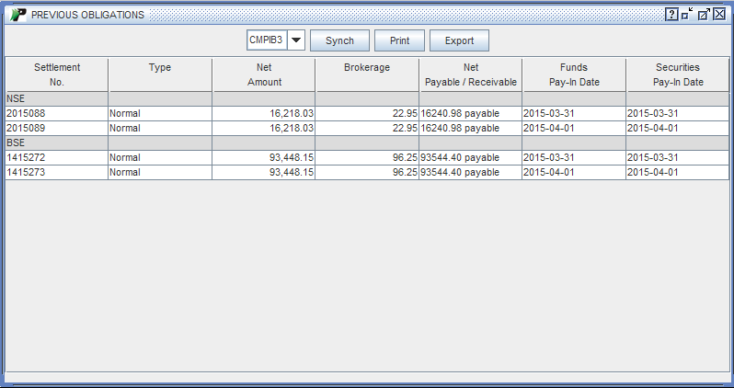Click the CMPIB3 combo box field

tap(267, 40)
